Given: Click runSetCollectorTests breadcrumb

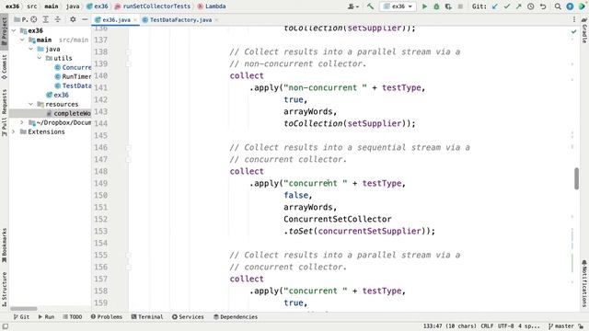Looking at the screenshot, I should coord(153,6).
